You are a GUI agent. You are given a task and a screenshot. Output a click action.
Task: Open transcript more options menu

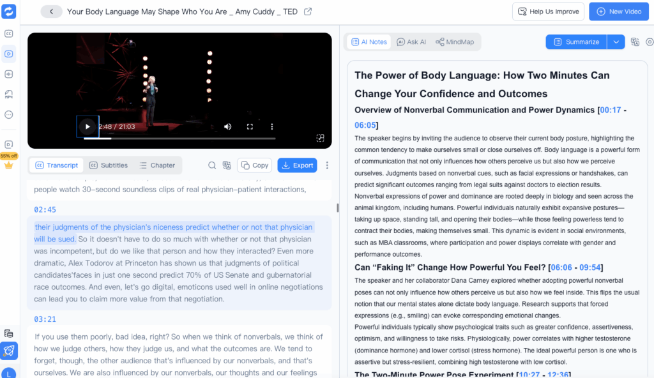327,165
